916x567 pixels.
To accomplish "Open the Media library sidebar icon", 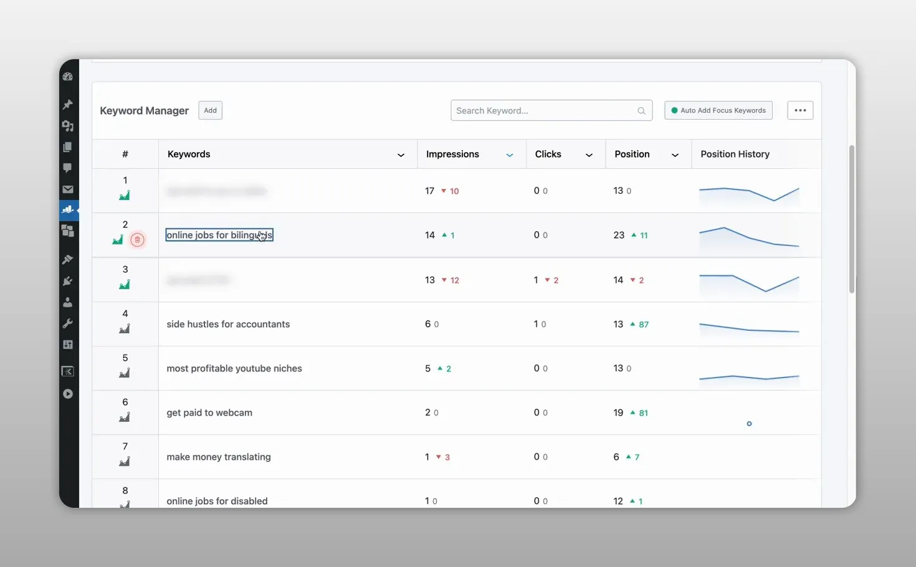I will click(68, 126).
